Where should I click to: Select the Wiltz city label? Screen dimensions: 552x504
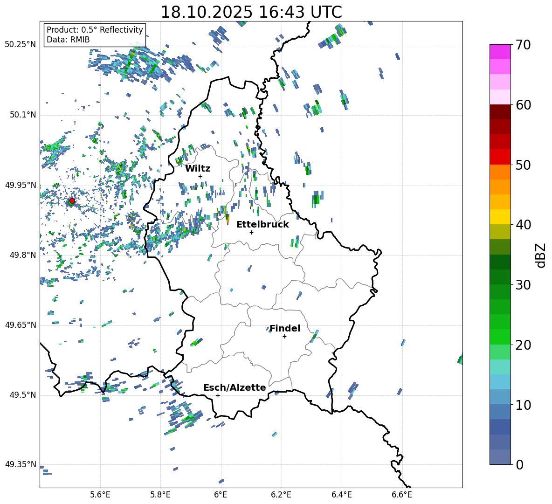coord(198,169)
